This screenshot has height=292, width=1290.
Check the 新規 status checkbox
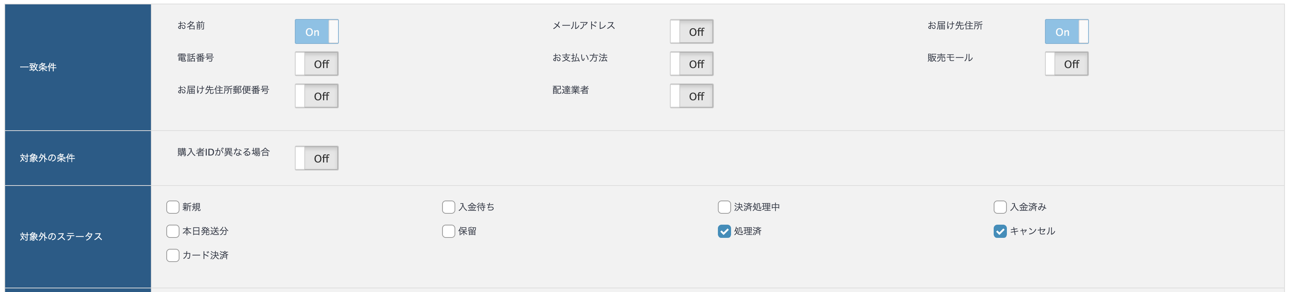[173, 207]
